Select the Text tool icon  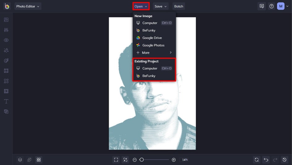pos(6,101)
